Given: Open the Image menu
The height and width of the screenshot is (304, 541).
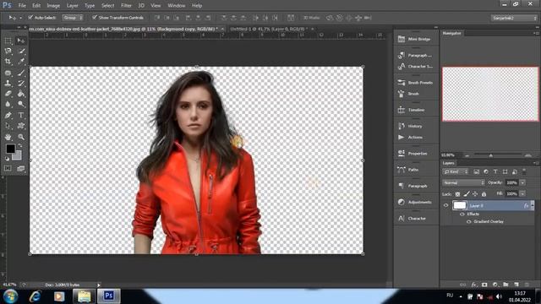Looking at the screenshot, I should click(x=53, y=6).
